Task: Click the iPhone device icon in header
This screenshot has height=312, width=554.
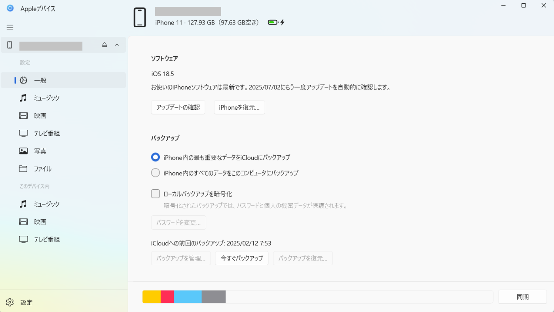Action: point(140,17)
